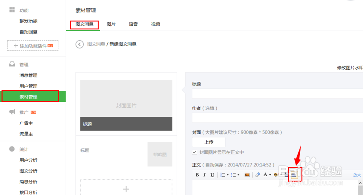Screen dimensions: 363x195
Task: Click the 修改图片水印 link
Action: 350,68
